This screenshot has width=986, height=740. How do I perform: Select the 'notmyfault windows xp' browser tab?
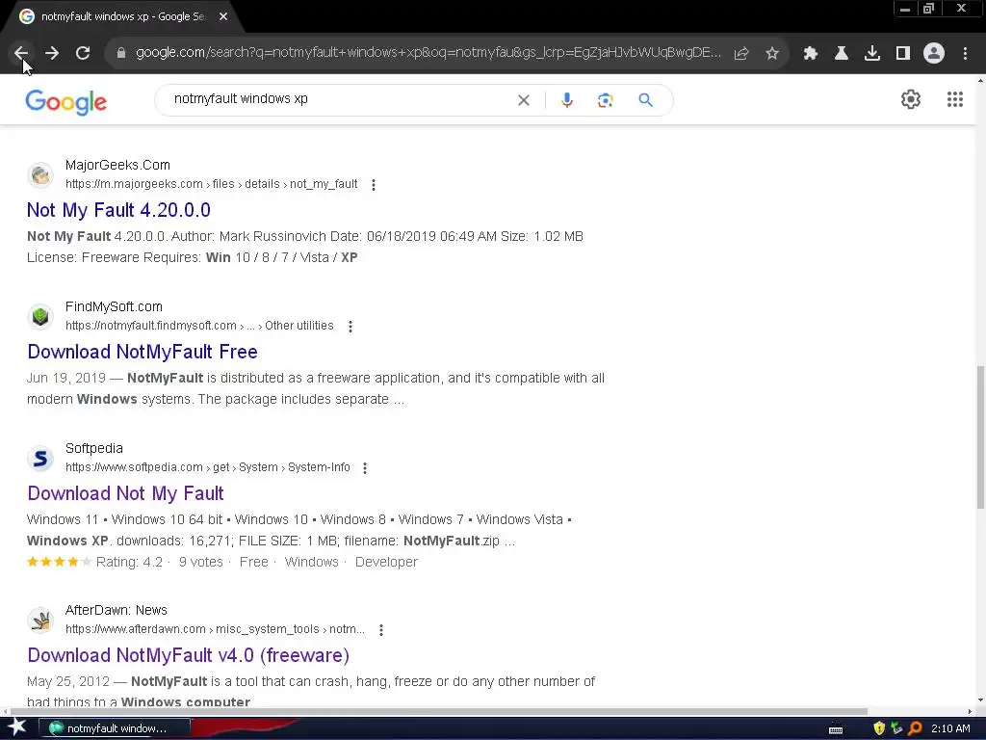(x=122, y=17)
